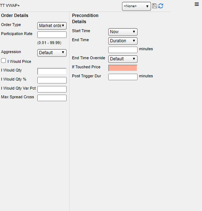Click the save template floppy disk icon
This screenshot has height=211, width=202.
pyautogui.click(x=155, y=6)
